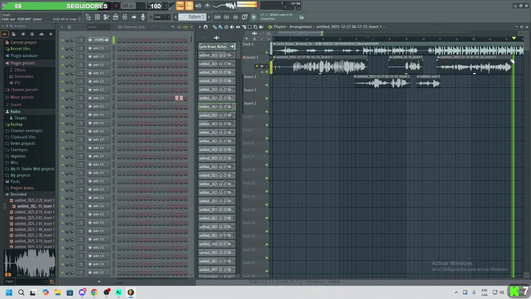Toggle the Shift key modifier button

[x=217, y=17]
